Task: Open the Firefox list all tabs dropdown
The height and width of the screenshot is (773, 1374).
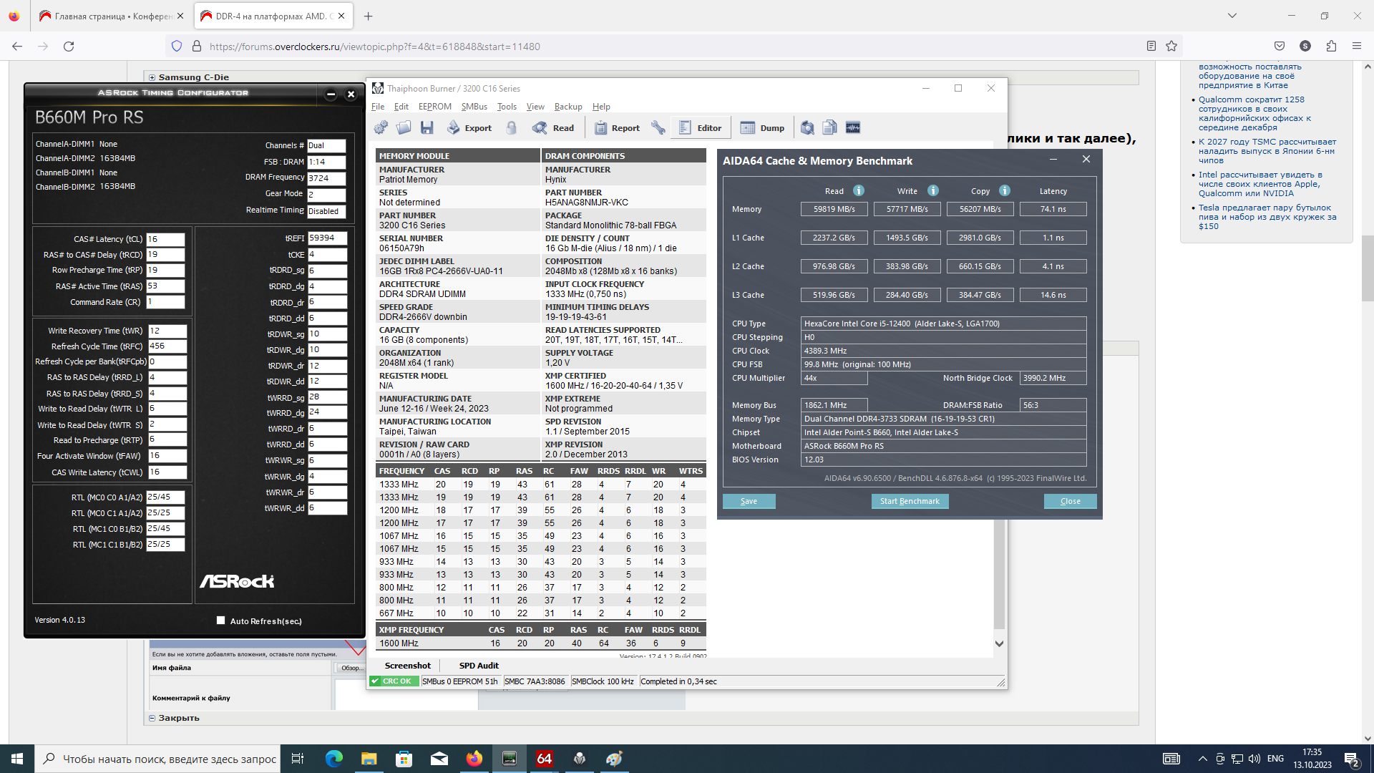Action: [1232, 16]
